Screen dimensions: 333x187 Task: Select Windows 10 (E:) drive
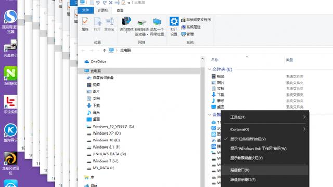point(104,140)
